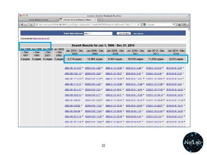Viewport: 207px width, 155px height.
Task: Open the 2012-01-01 17:45 capture
Action: click(x=154, y=90)
